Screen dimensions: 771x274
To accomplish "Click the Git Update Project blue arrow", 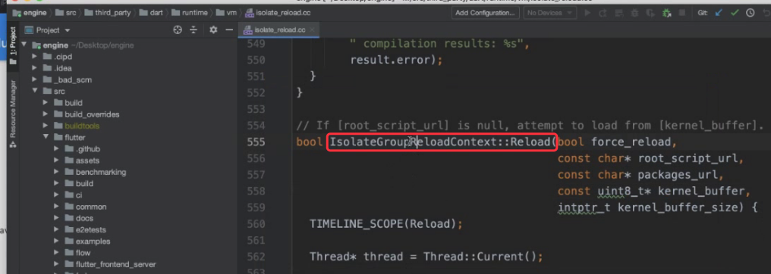I will (x=719, y=13).
